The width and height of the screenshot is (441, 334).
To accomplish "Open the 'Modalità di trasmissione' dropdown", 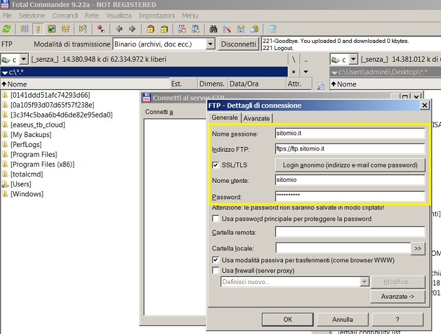I will click(x=210, y=44).
